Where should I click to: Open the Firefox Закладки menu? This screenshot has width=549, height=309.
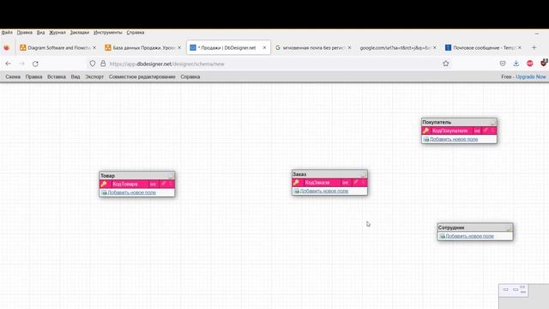coord(80,33)
